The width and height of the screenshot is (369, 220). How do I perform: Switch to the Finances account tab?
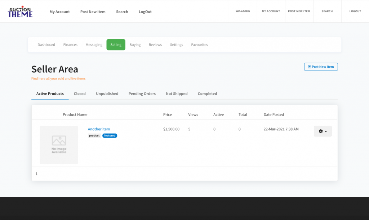pyautogui.click(x=70, y=45)
